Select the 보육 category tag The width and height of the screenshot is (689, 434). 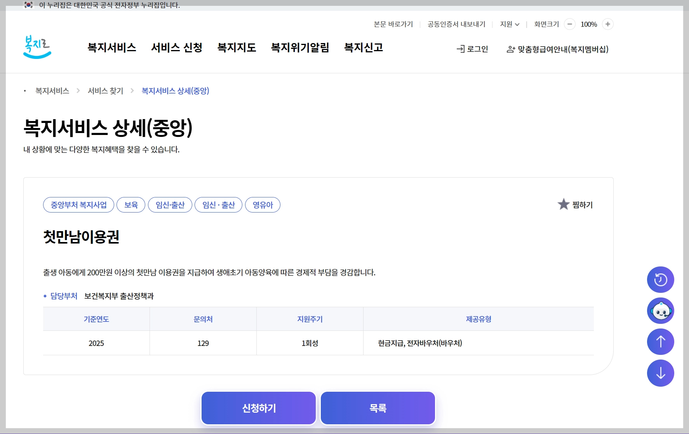[x=130, y=205]
